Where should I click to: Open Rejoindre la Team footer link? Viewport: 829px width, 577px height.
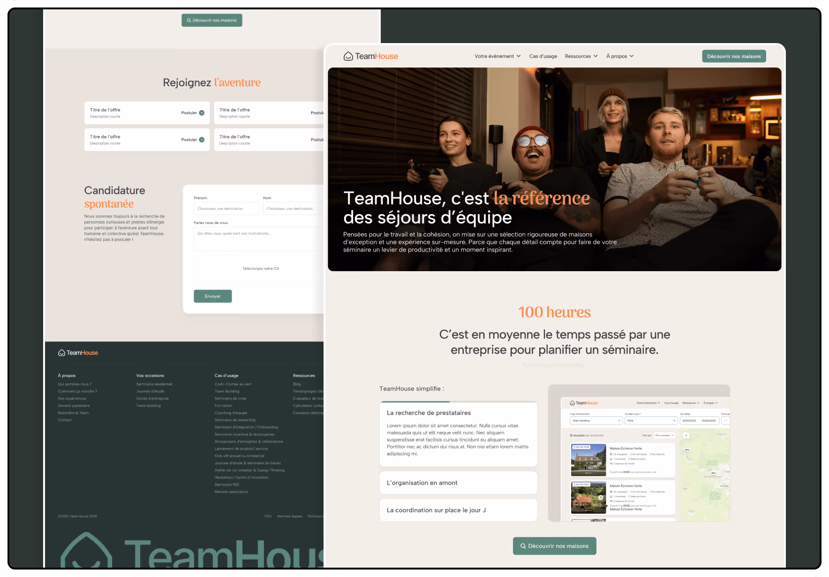coord(73,413)
